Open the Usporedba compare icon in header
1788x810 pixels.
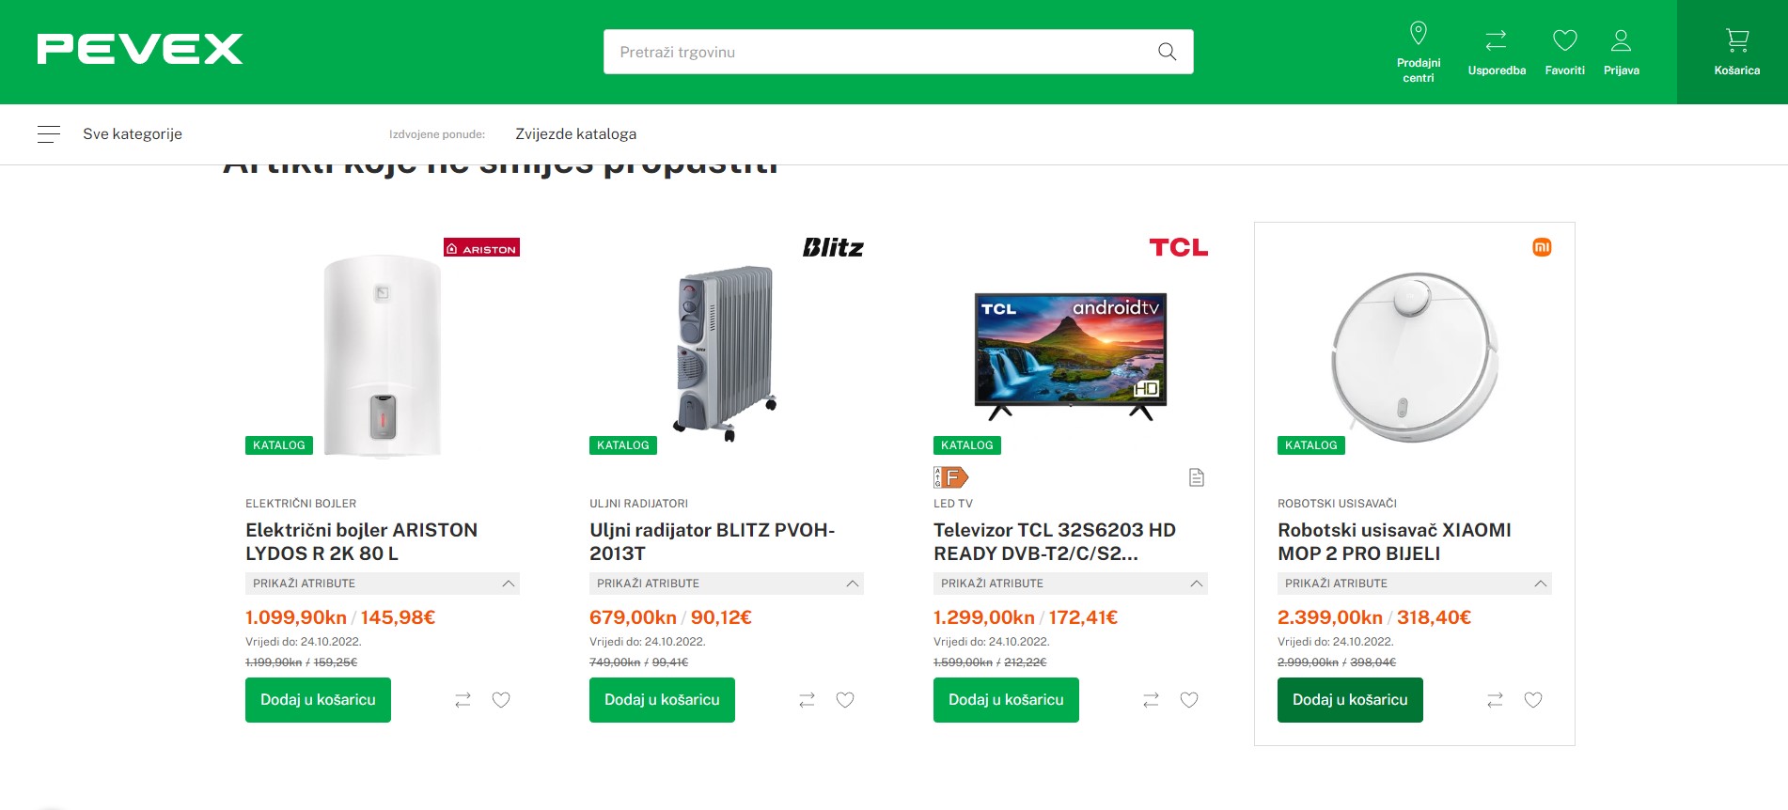click(1496, 51)
